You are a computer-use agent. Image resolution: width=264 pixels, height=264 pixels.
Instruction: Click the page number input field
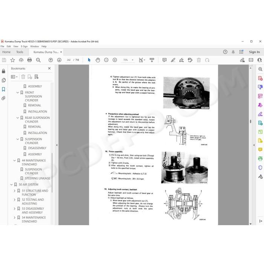69,60
